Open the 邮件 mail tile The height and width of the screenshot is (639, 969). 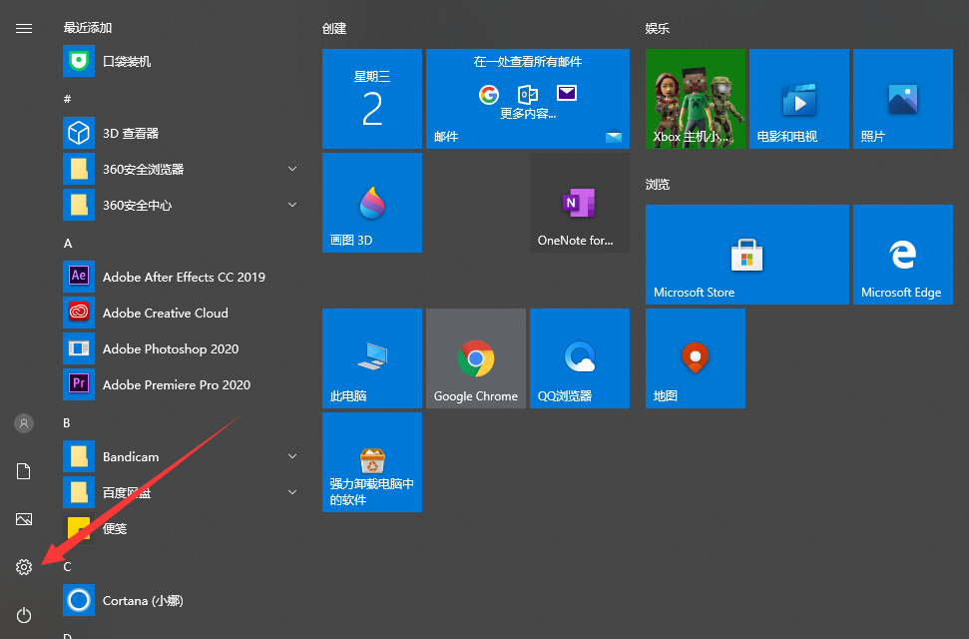(527, 99)
